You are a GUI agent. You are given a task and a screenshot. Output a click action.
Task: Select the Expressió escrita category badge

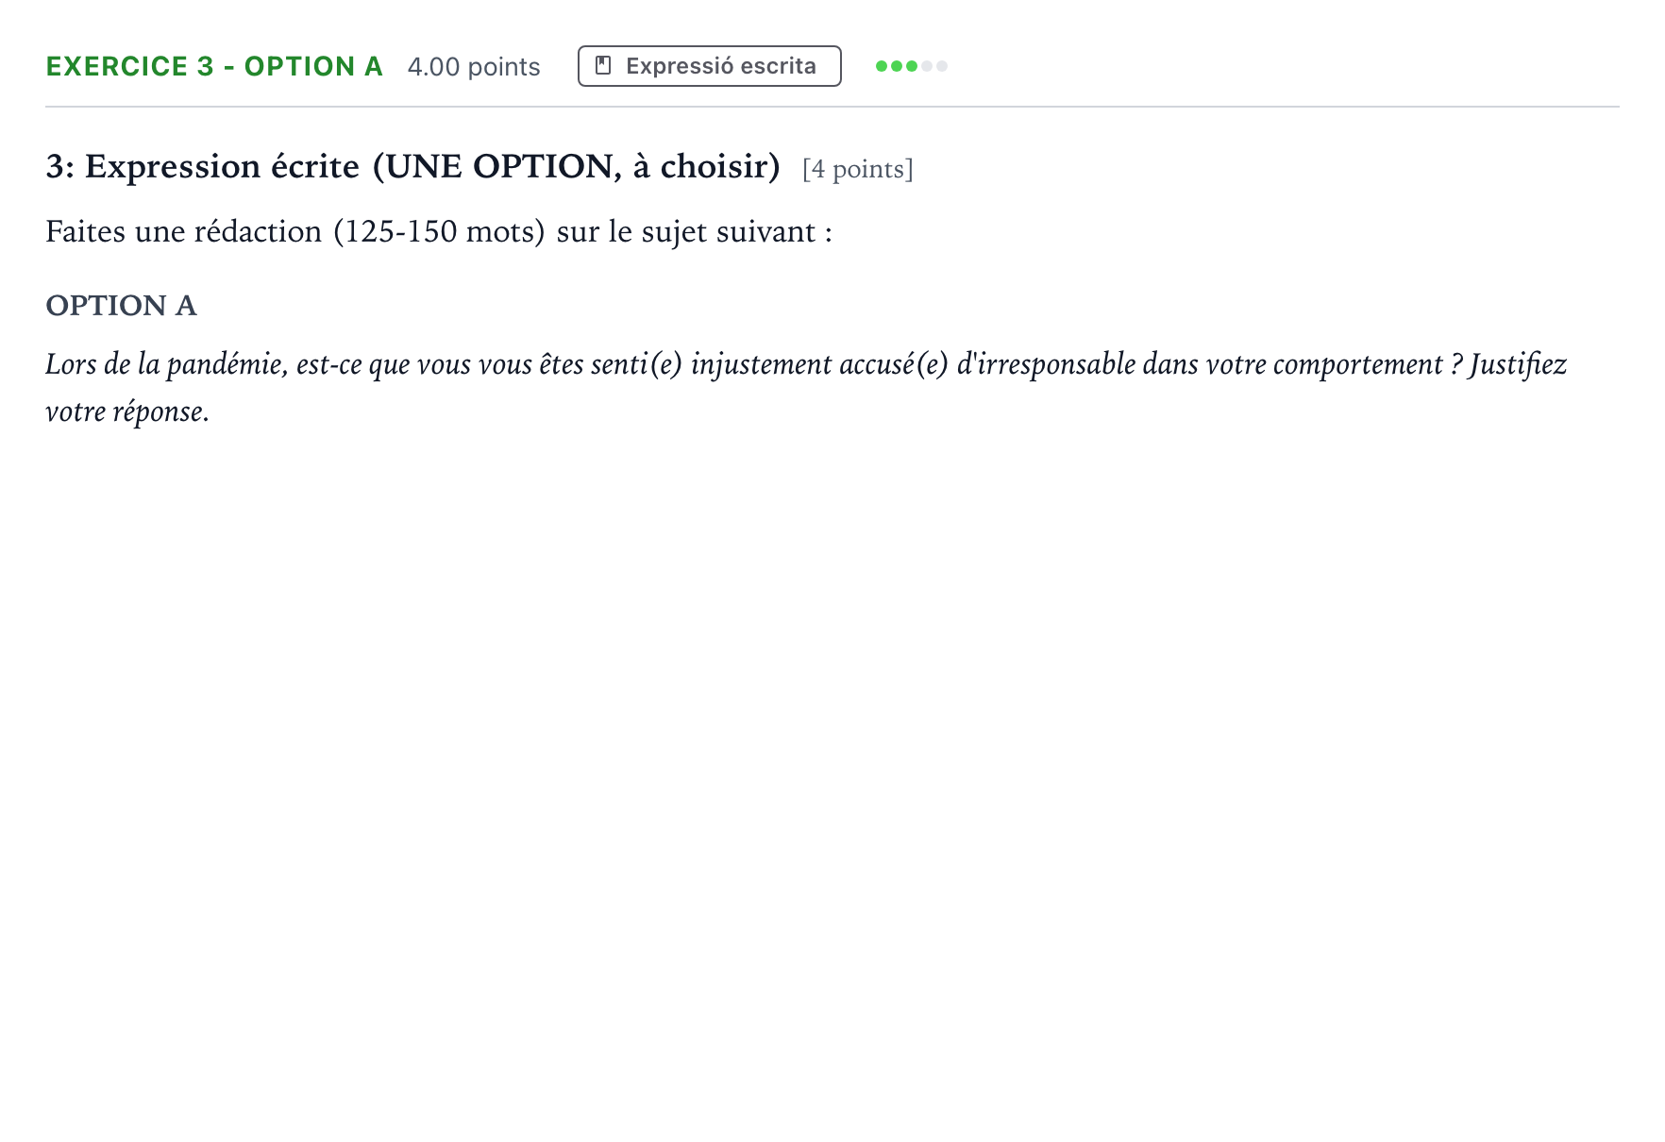(x=710, y=66)
